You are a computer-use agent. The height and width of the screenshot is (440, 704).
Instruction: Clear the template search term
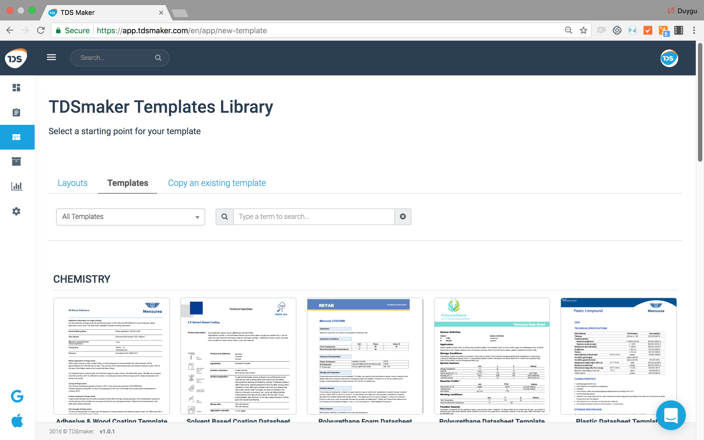(403, 216)
